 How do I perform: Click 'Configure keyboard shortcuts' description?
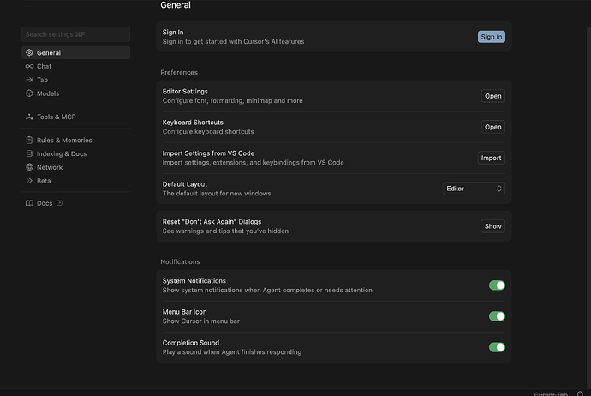click(208, 132)
